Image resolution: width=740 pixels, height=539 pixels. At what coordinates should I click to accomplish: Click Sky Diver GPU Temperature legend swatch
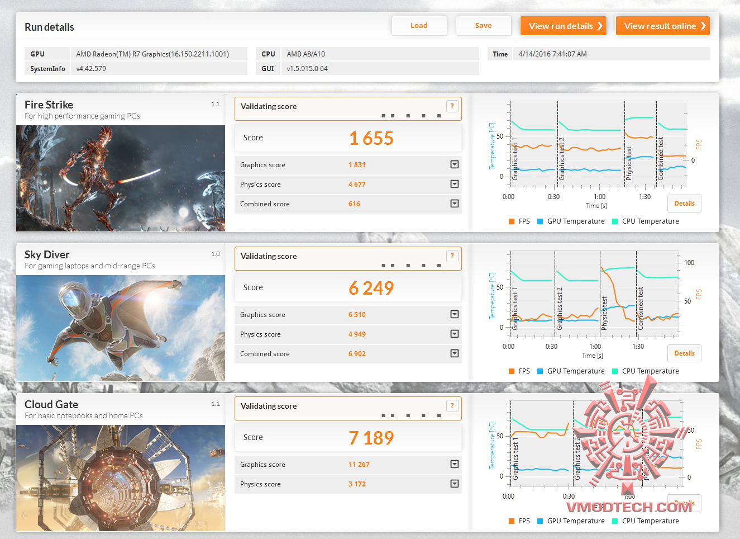tap(540, 371)
